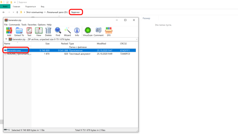Go up one level in the archive

pos(6,39)
